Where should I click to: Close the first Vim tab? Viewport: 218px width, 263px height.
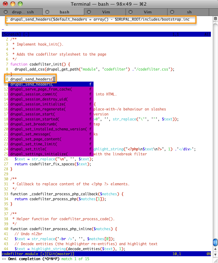point(89,12)
